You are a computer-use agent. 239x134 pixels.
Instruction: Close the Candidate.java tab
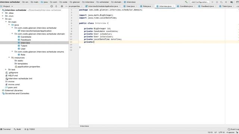coord(195,6)
